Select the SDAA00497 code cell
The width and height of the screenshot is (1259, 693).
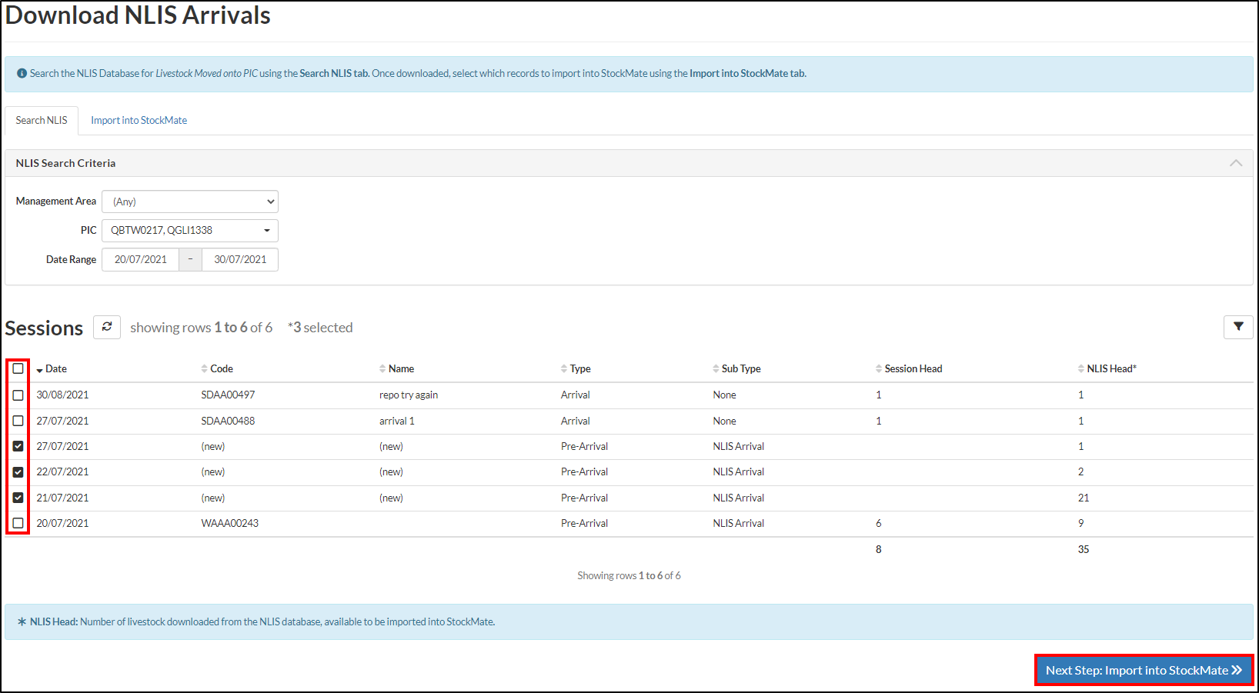pyautogui.click(x=228, y=395)
